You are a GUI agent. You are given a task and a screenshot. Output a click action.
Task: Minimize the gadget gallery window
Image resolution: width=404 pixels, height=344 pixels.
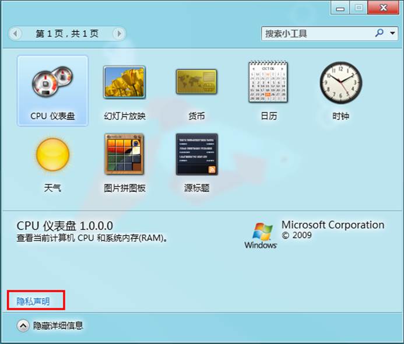click(340, 8)
